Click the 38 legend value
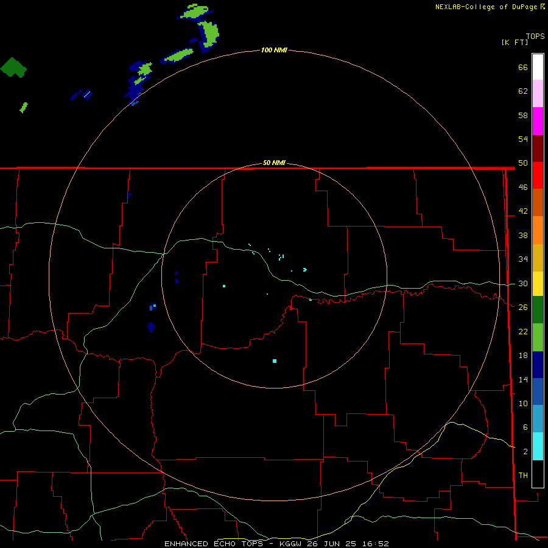This screenshot has height=548, width=548. pos(523,235)
